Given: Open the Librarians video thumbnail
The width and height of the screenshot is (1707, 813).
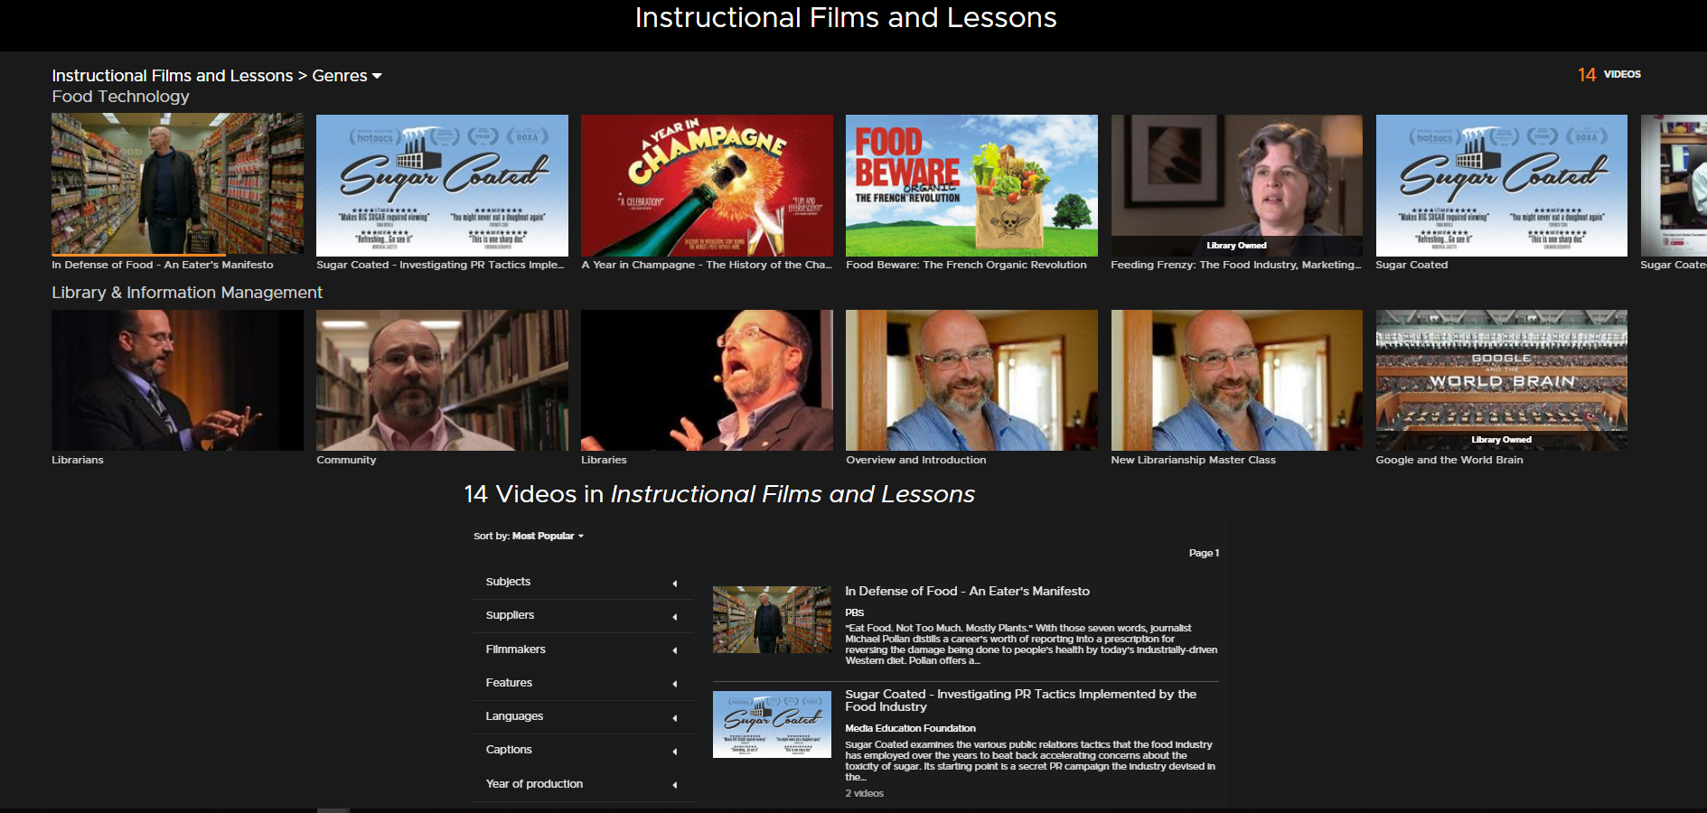Looking at the screenshot, I should (177, 380).
